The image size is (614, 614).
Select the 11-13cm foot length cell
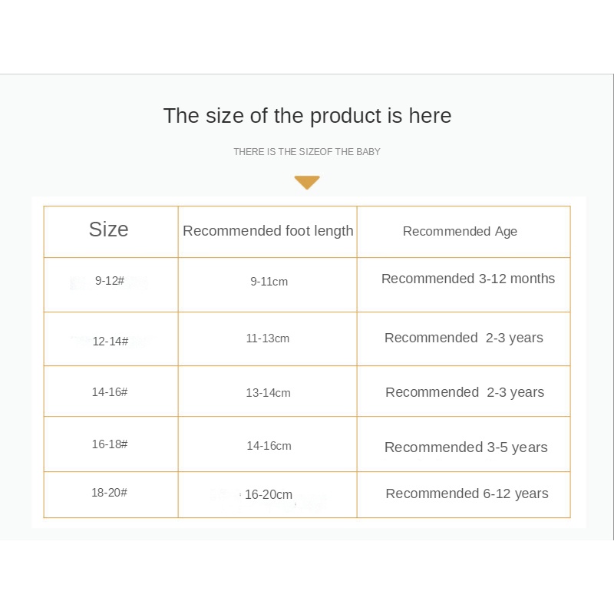(x=268, y=338)
